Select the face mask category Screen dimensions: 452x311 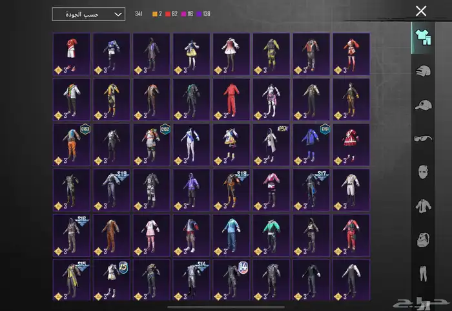pos(421,172)
